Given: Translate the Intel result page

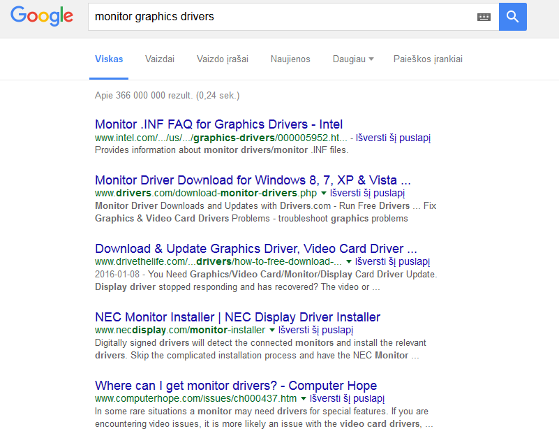Looking at the screenshot, I should click(393, 138).
